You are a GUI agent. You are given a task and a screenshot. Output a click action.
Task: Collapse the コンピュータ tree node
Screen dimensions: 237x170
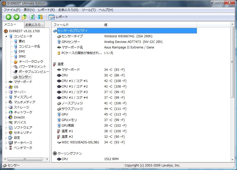coord(6,36)
